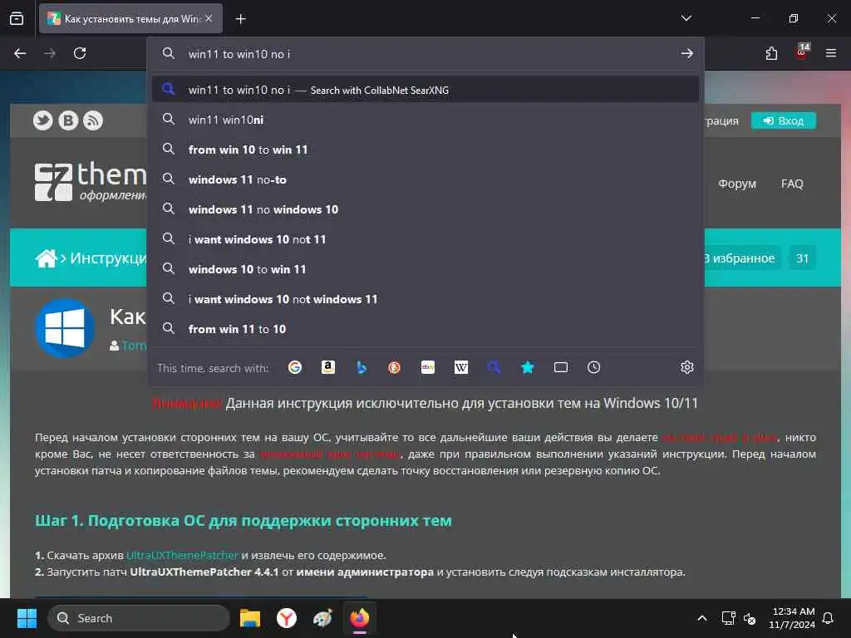851x638 pixels.
Task: Open the site's RSS feed icon
Action: click(93, 120)
